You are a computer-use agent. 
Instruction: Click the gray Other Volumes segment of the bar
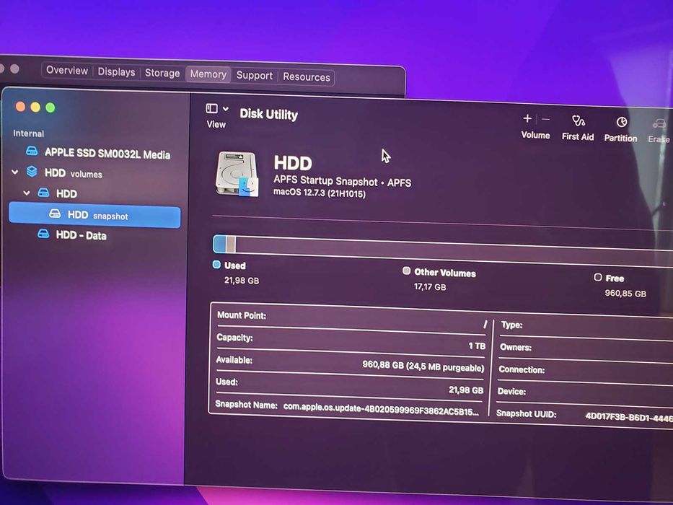[x=231, y=245]
